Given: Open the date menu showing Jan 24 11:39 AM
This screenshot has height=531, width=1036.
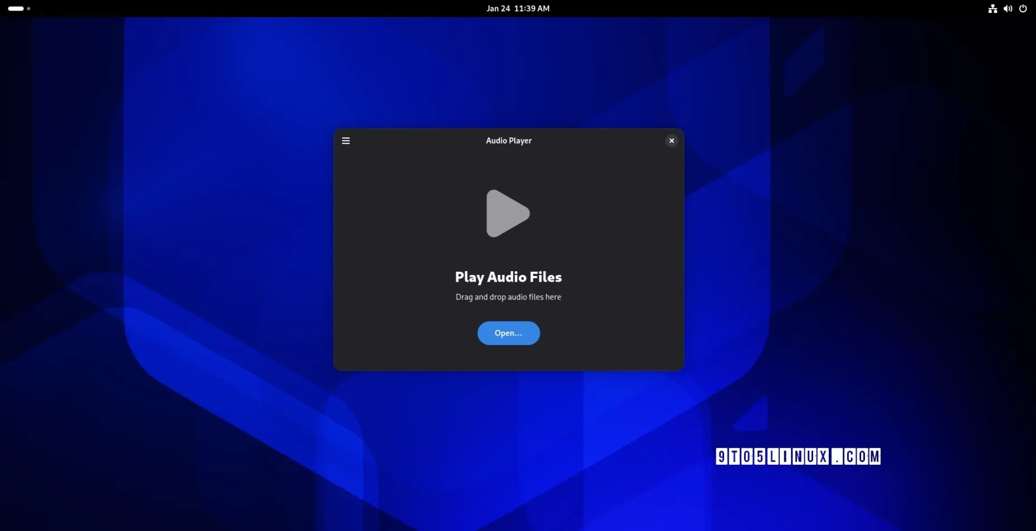Looking at the screenshot, I should 517,8.
